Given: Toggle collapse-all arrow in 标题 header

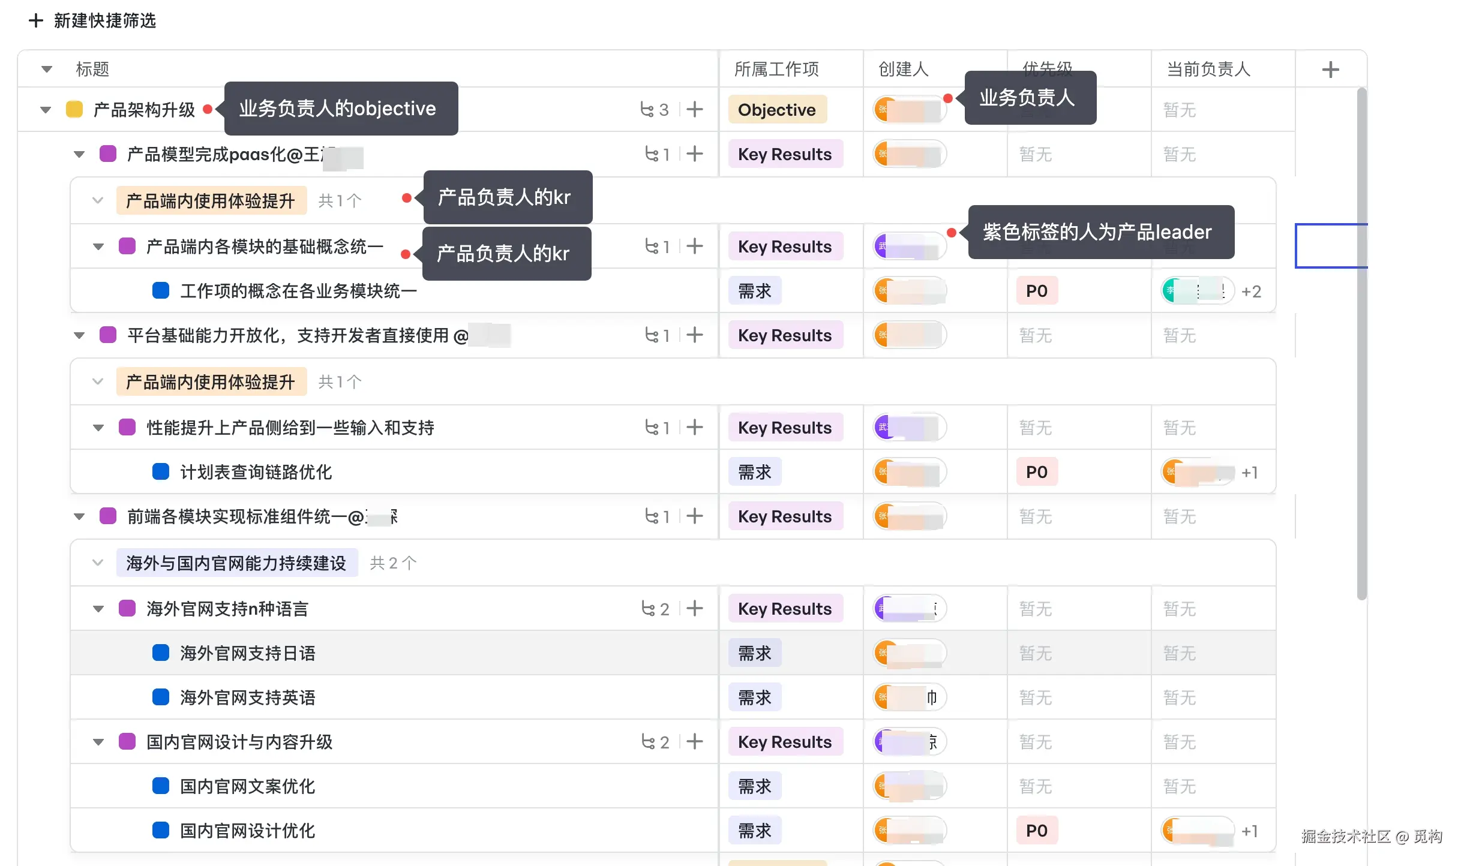Looking at the screenshot, I should point(47,70).
